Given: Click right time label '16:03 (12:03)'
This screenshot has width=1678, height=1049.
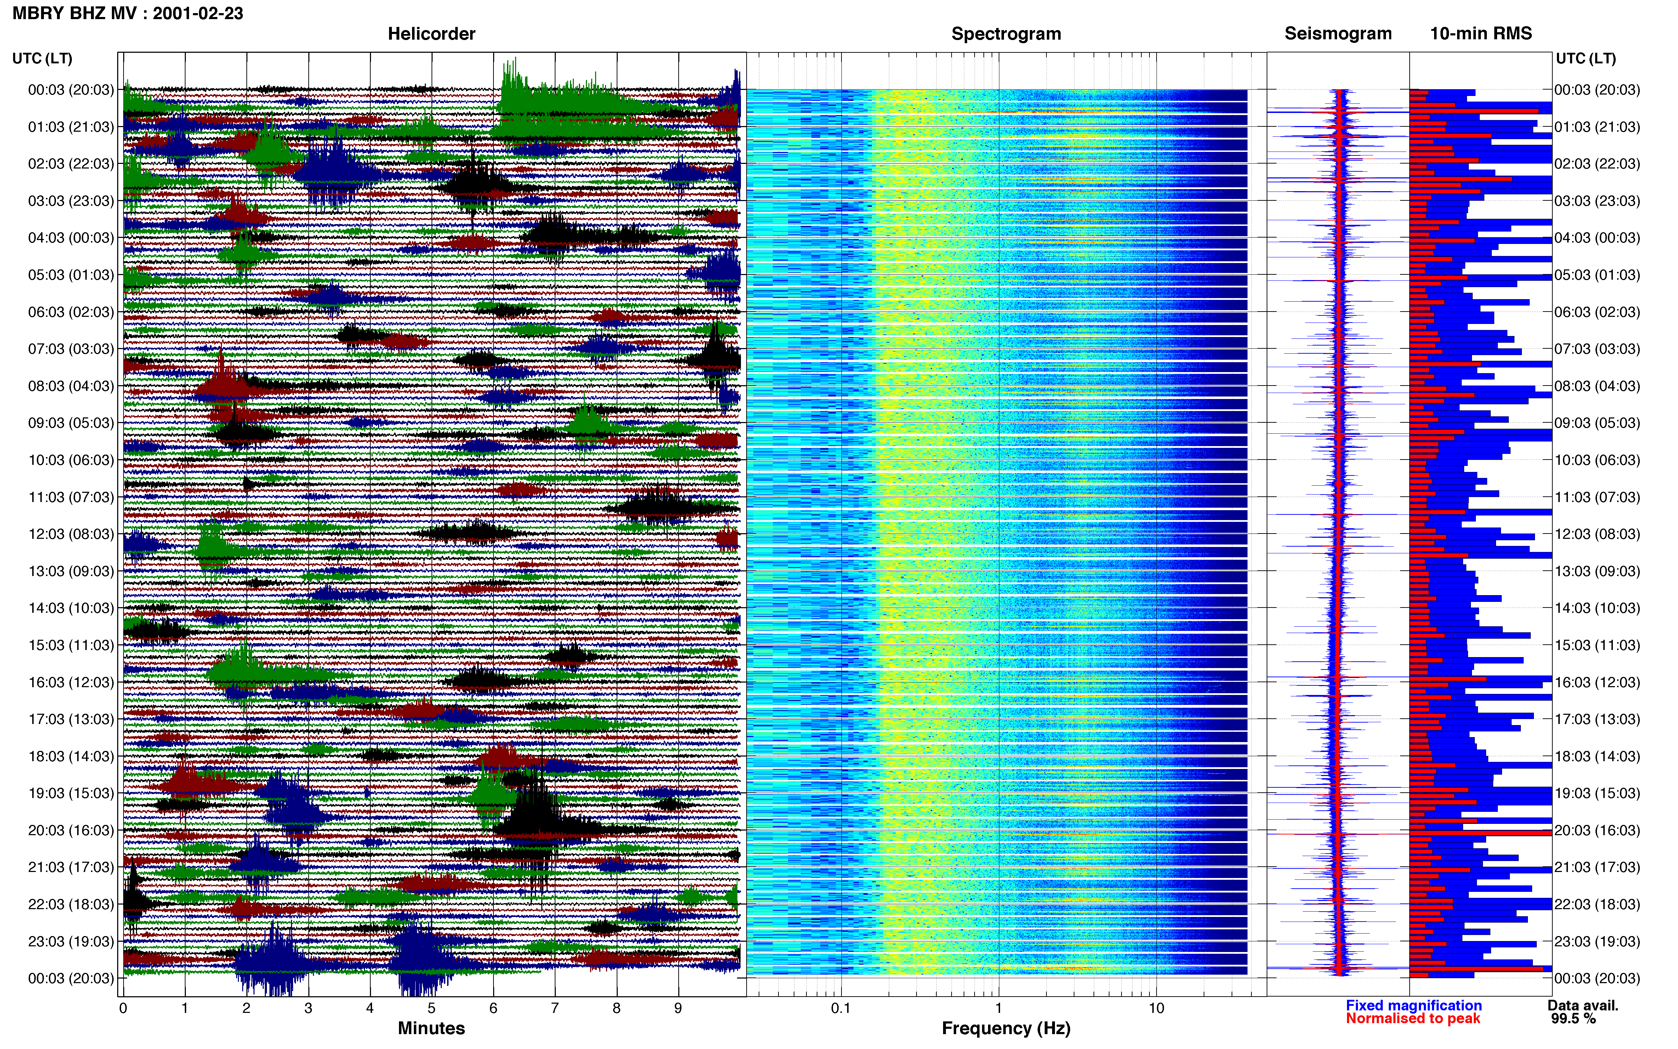Looking at the screenshot, I should coord(1597,683).
